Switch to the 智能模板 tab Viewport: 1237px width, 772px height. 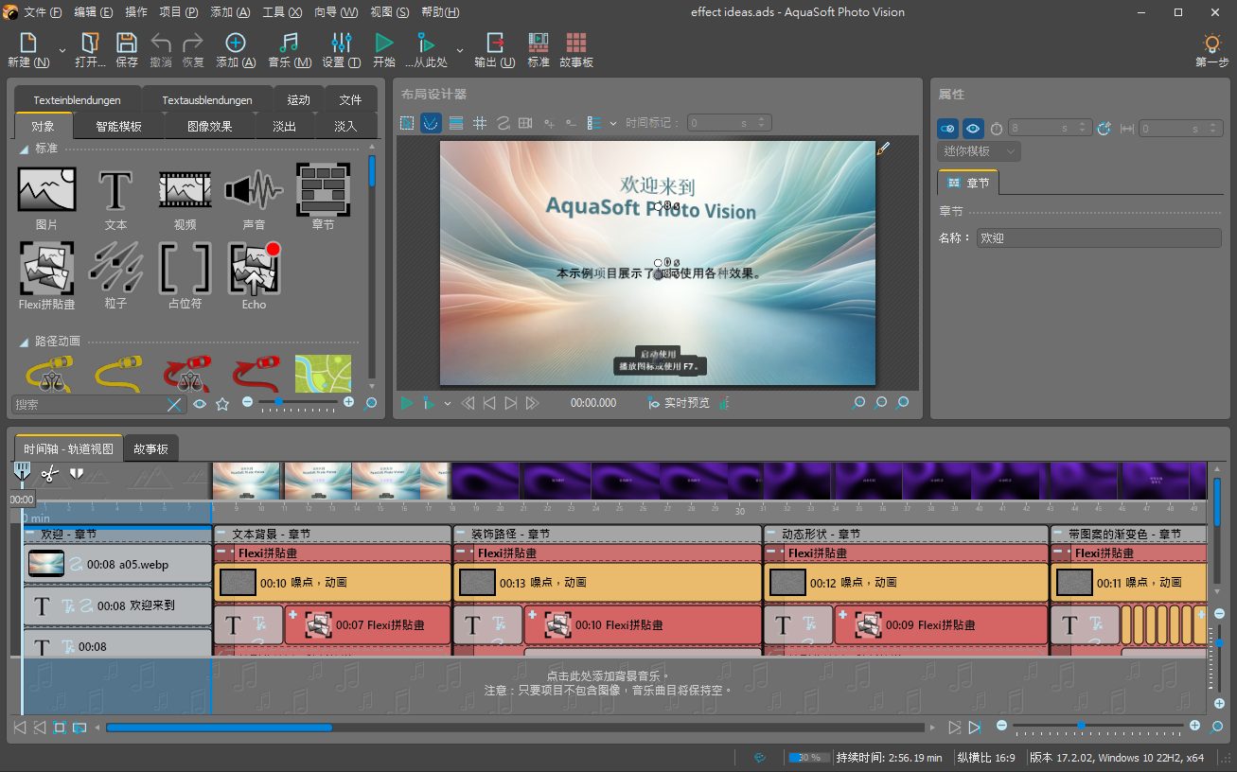(119, 126)
